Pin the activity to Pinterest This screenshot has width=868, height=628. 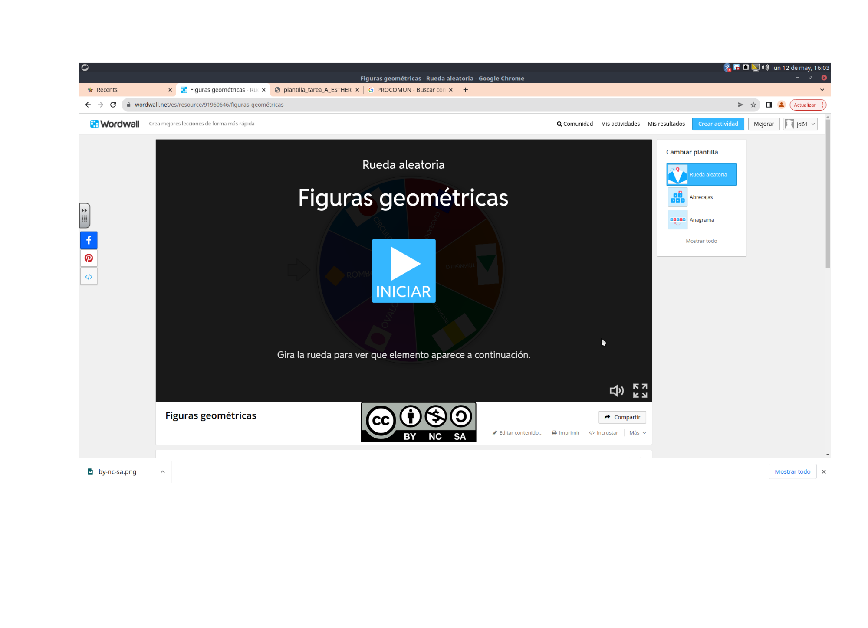[89, 258]
